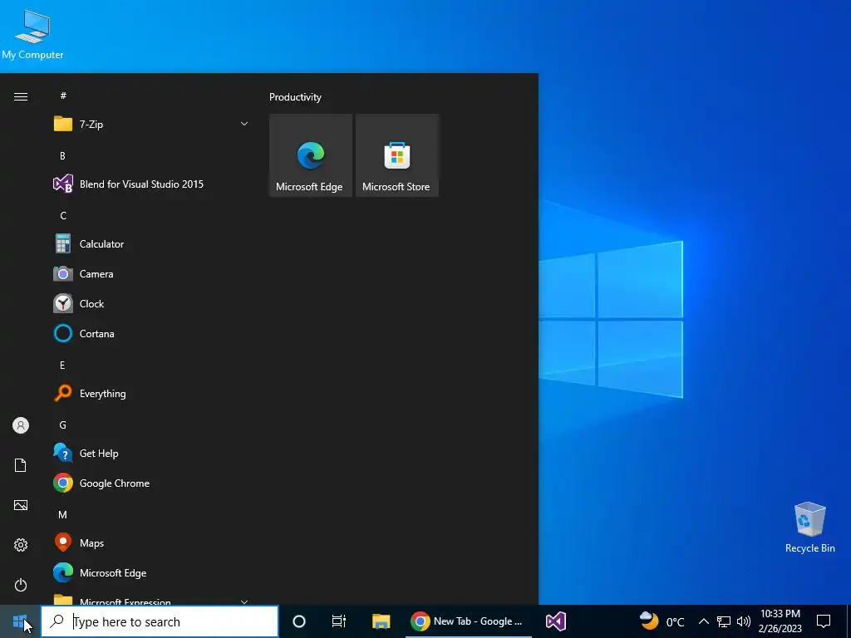Screen dimensions: 851x638
Task: Select the Recycle Bin desktop icon
Action: (809, 528)
